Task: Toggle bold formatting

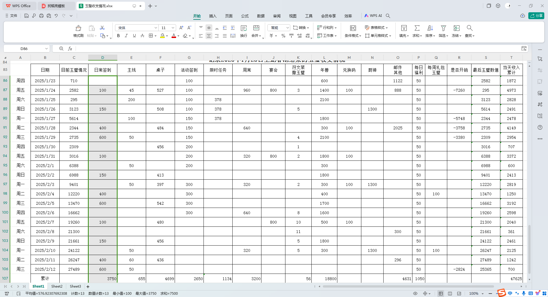Action: coord(118,36)
